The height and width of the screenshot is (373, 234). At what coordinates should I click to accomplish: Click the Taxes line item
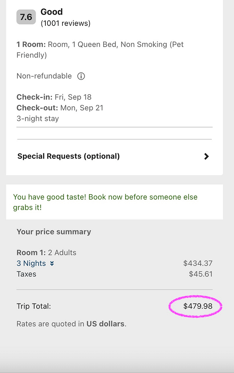26,274
